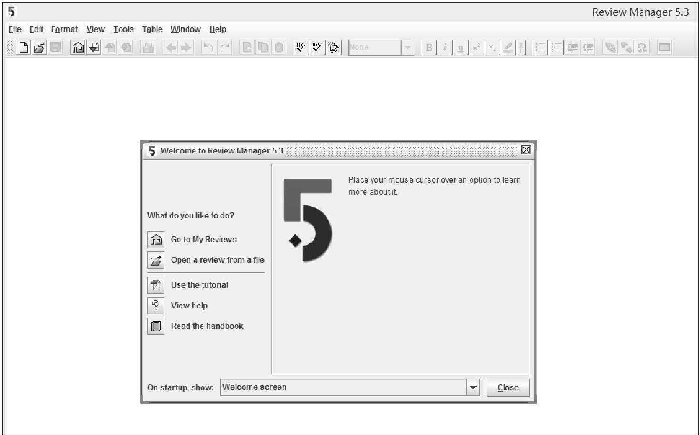The width and height of the screenshot is (700, 435).
Task: Click the cut toolbar icon
Action: 247,47
